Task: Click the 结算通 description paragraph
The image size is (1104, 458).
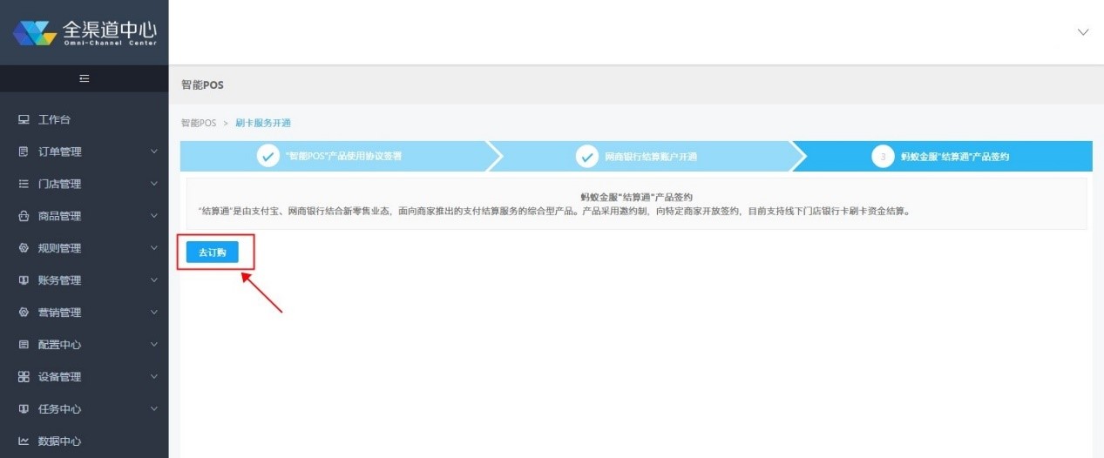Action: pos(553,211)
